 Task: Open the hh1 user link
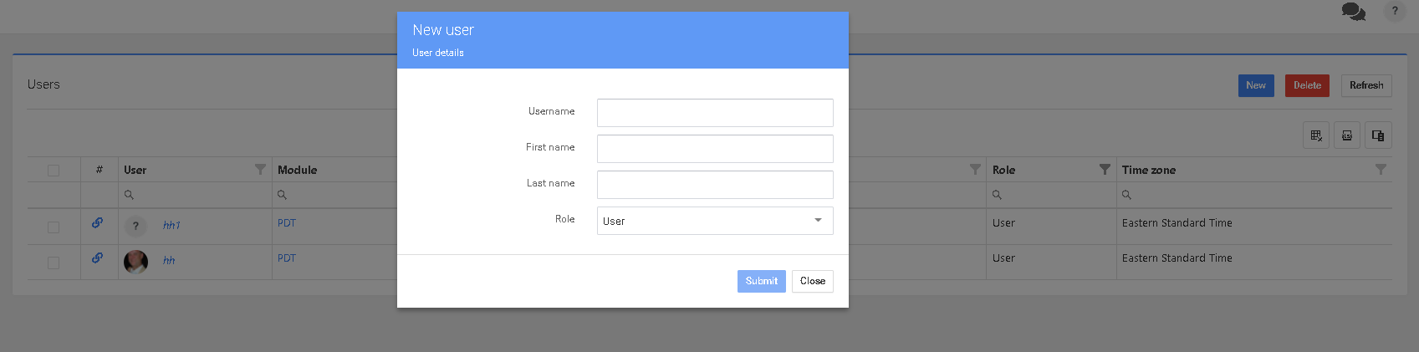click(x=171, y=226)
